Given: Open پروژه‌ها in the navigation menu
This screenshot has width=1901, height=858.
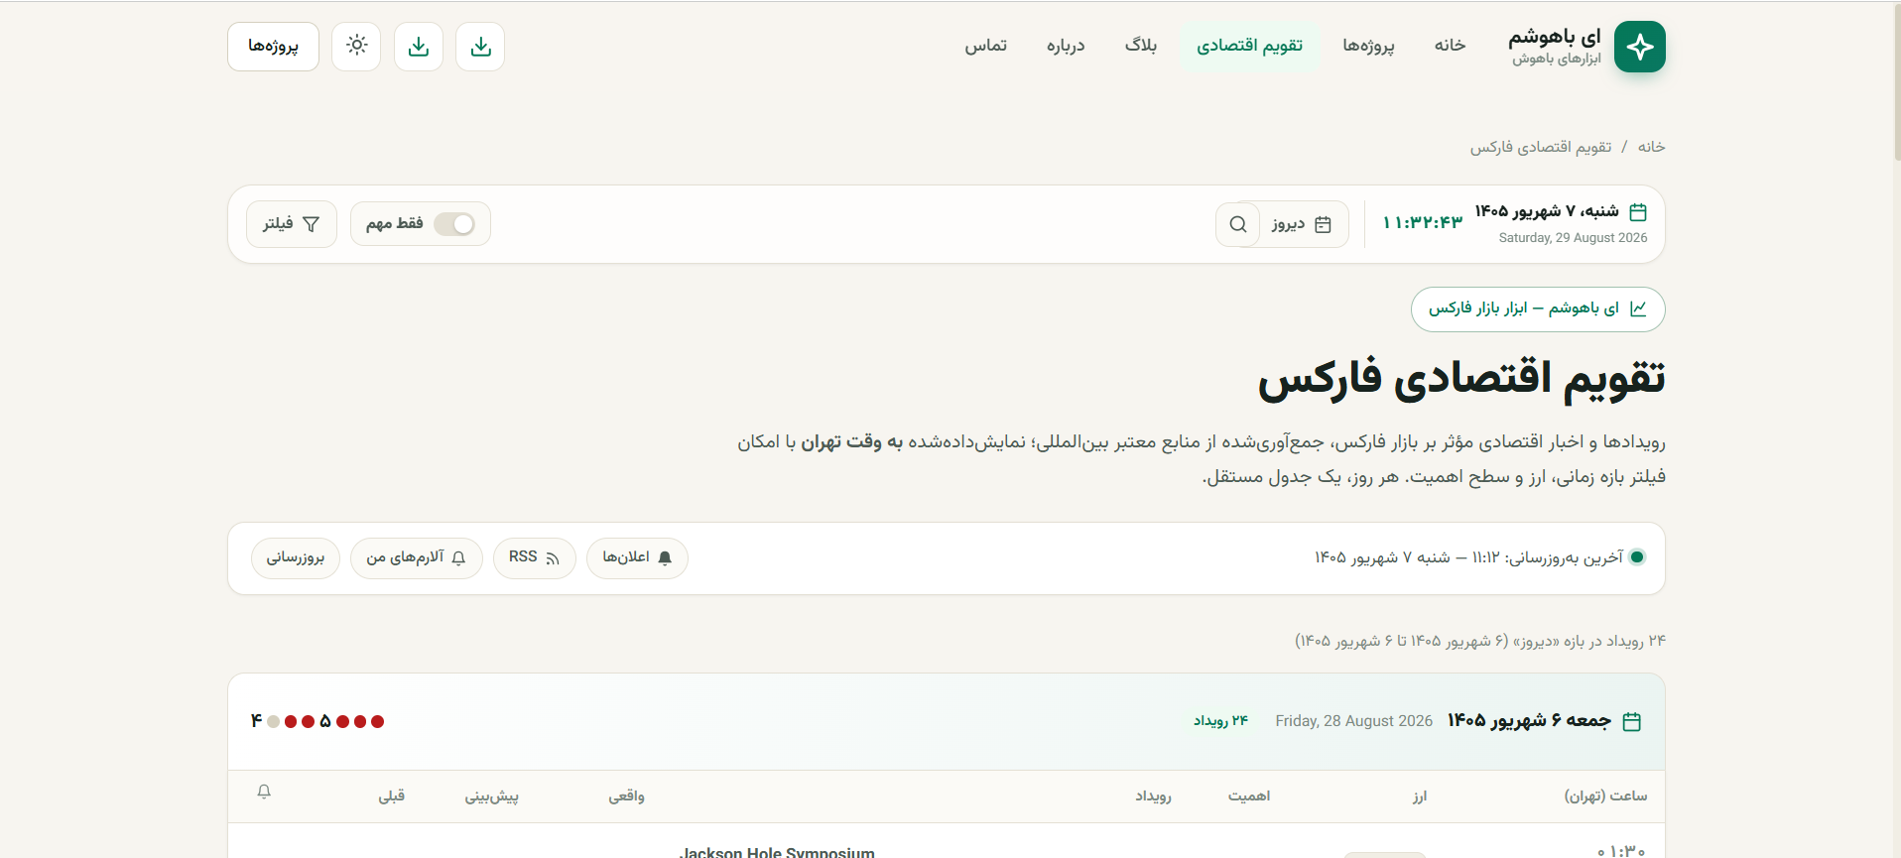Looking at the screenshot, I should click(1368, 46).
